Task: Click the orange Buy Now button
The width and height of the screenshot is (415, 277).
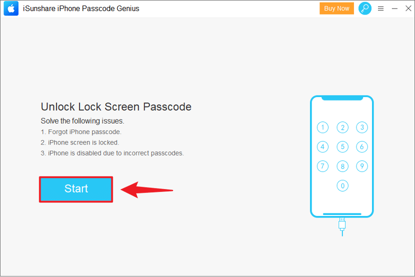Action: pyautogui.click(x=336, y=8)
